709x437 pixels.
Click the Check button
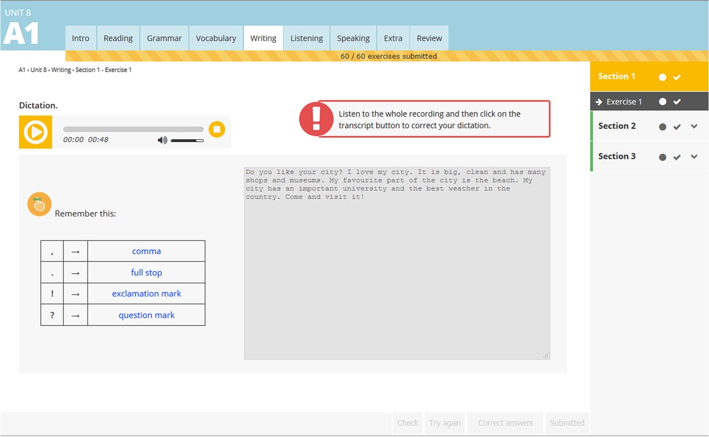point(408,423)
